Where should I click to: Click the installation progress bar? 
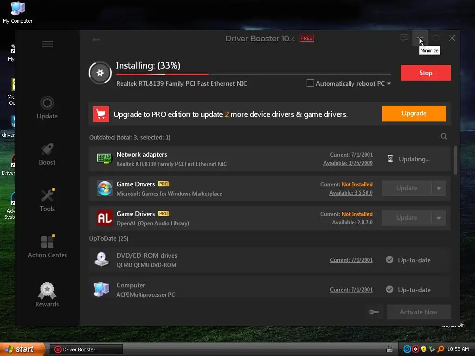tap(253, 74)
